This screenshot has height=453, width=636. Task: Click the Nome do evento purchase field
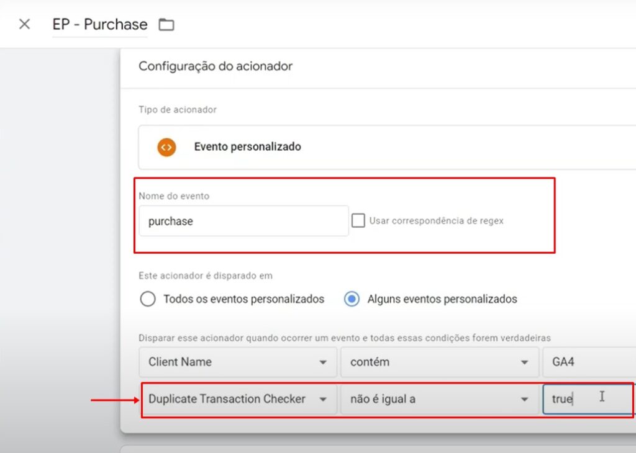243,221
